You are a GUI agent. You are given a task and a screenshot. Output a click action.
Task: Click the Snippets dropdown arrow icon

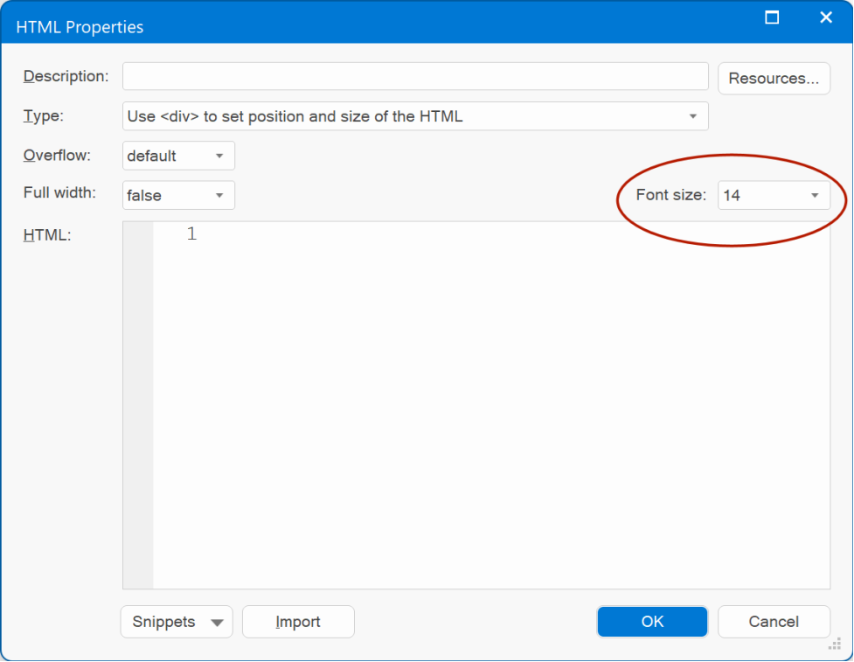(217, 623)
